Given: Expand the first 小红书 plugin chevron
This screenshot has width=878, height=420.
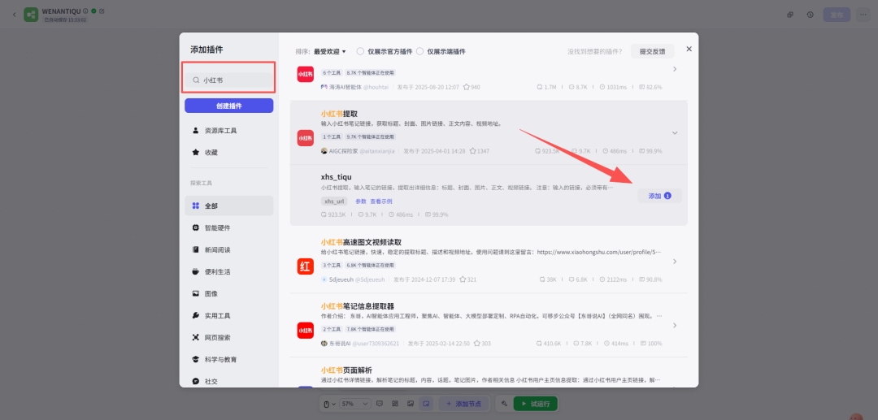Looking at the screenshot, I should 675,69.
